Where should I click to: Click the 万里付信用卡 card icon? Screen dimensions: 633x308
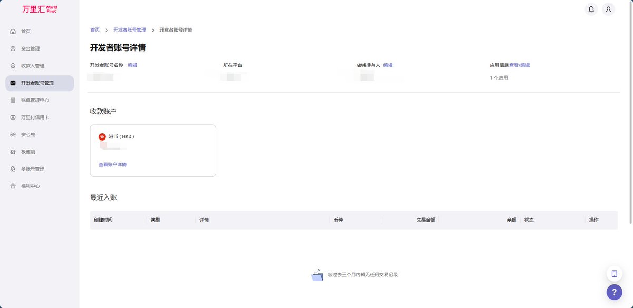13,117
